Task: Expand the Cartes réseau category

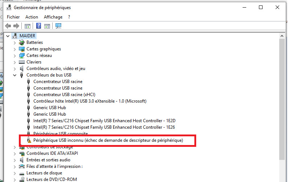Action: 15,56
